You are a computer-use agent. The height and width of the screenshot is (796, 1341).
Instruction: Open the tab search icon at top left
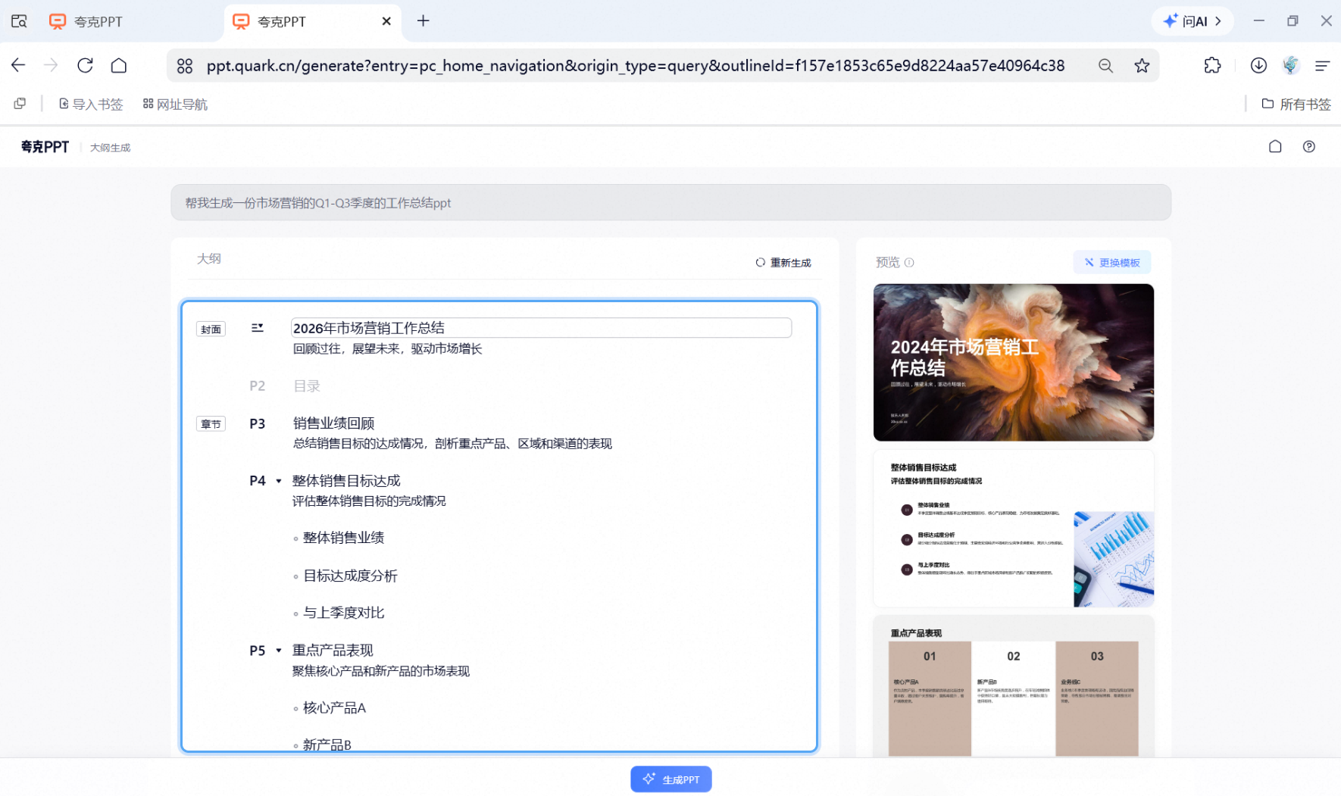click(19, 21)
